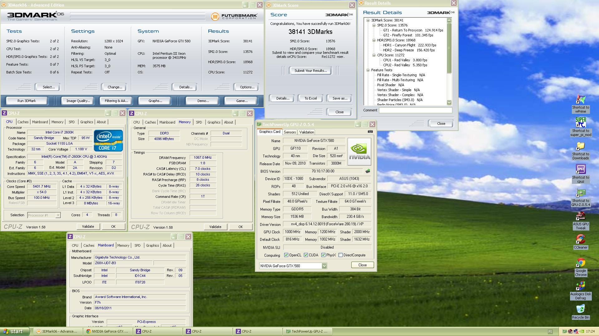599x336 pixels.
Task: Click Validate in the CPU-Z CPU window
Action: [x=88, y=226]
